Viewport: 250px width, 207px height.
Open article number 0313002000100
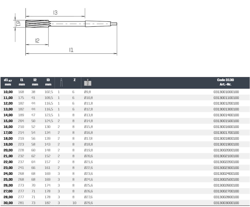[x=226, y=150]
